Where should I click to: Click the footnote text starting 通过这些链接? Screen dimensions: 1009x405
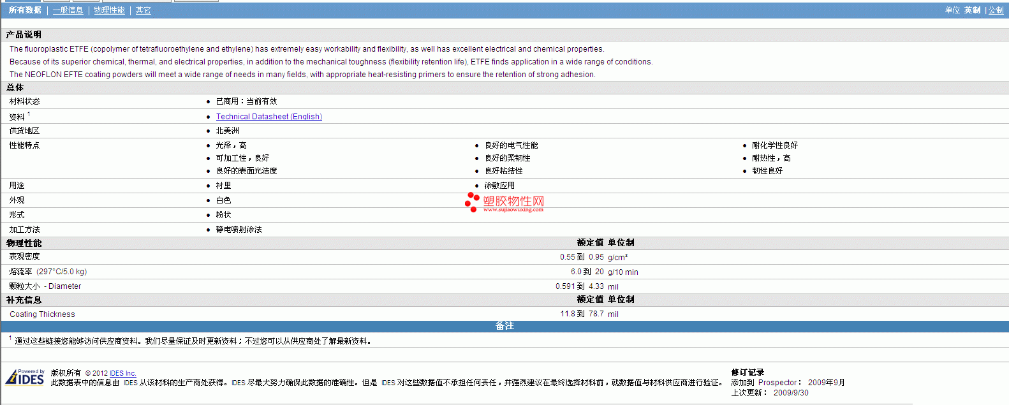193,341
